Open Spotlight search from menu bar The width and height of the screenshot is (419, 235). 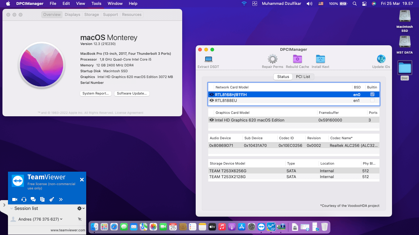[354, 4]
